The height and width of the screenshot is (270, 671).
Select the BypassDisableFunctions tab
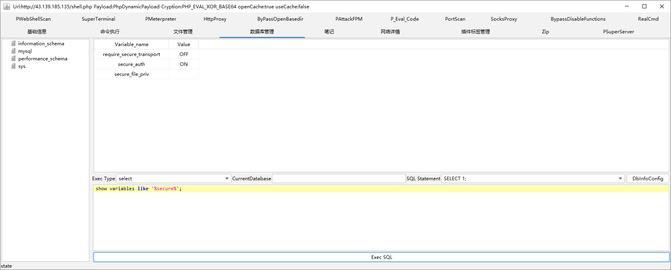click(x=578, y=19)
